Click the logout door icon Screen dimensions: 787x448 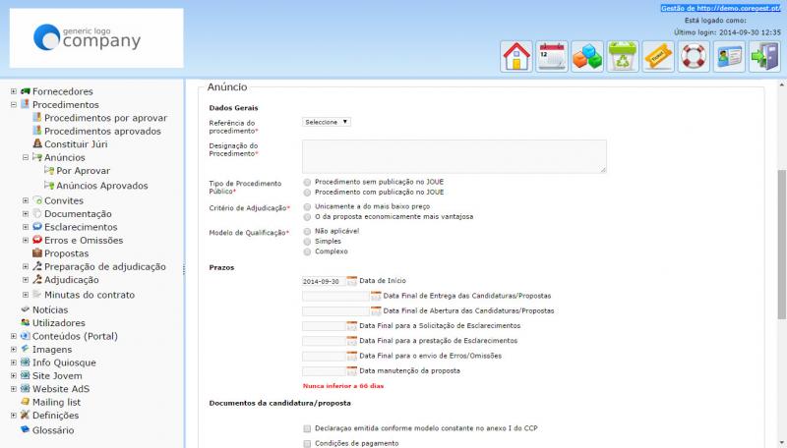(x=764, y=56)
